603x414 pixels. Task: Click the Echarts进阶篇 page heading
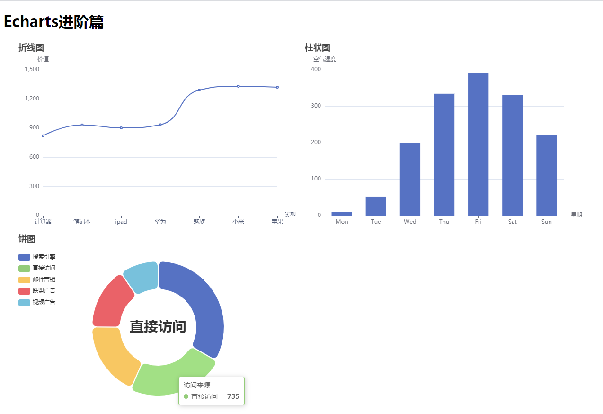click(x=53, y=23)
